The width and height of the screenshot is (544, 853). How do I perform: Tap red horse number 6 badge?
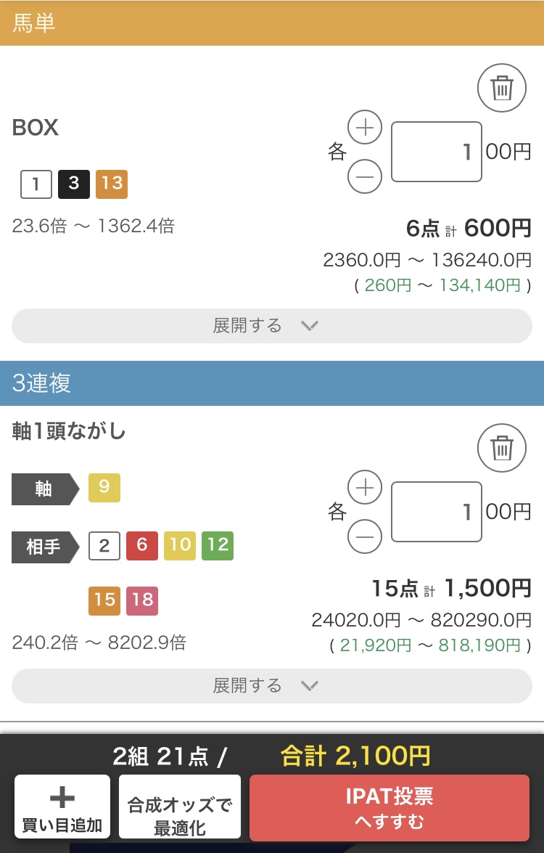click(x=142, y=546)
